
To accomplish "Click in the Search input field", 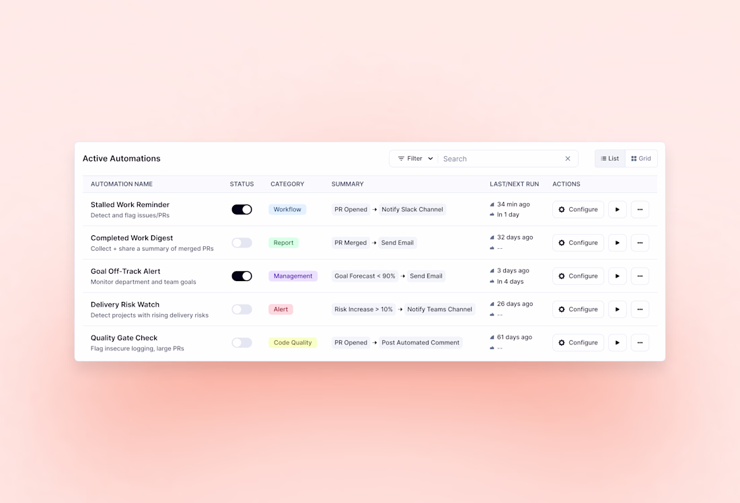I will [501, 159].
